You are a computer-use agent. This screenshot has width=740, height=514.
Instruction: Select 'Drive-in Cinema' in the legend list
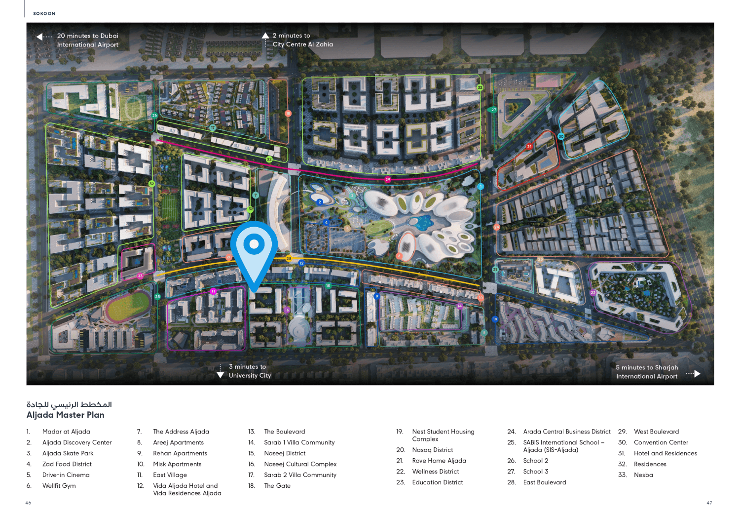coord(66,474)
